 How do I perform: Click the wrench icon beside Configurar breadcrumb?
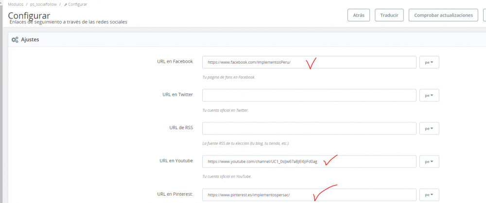(x=66, y=4)
